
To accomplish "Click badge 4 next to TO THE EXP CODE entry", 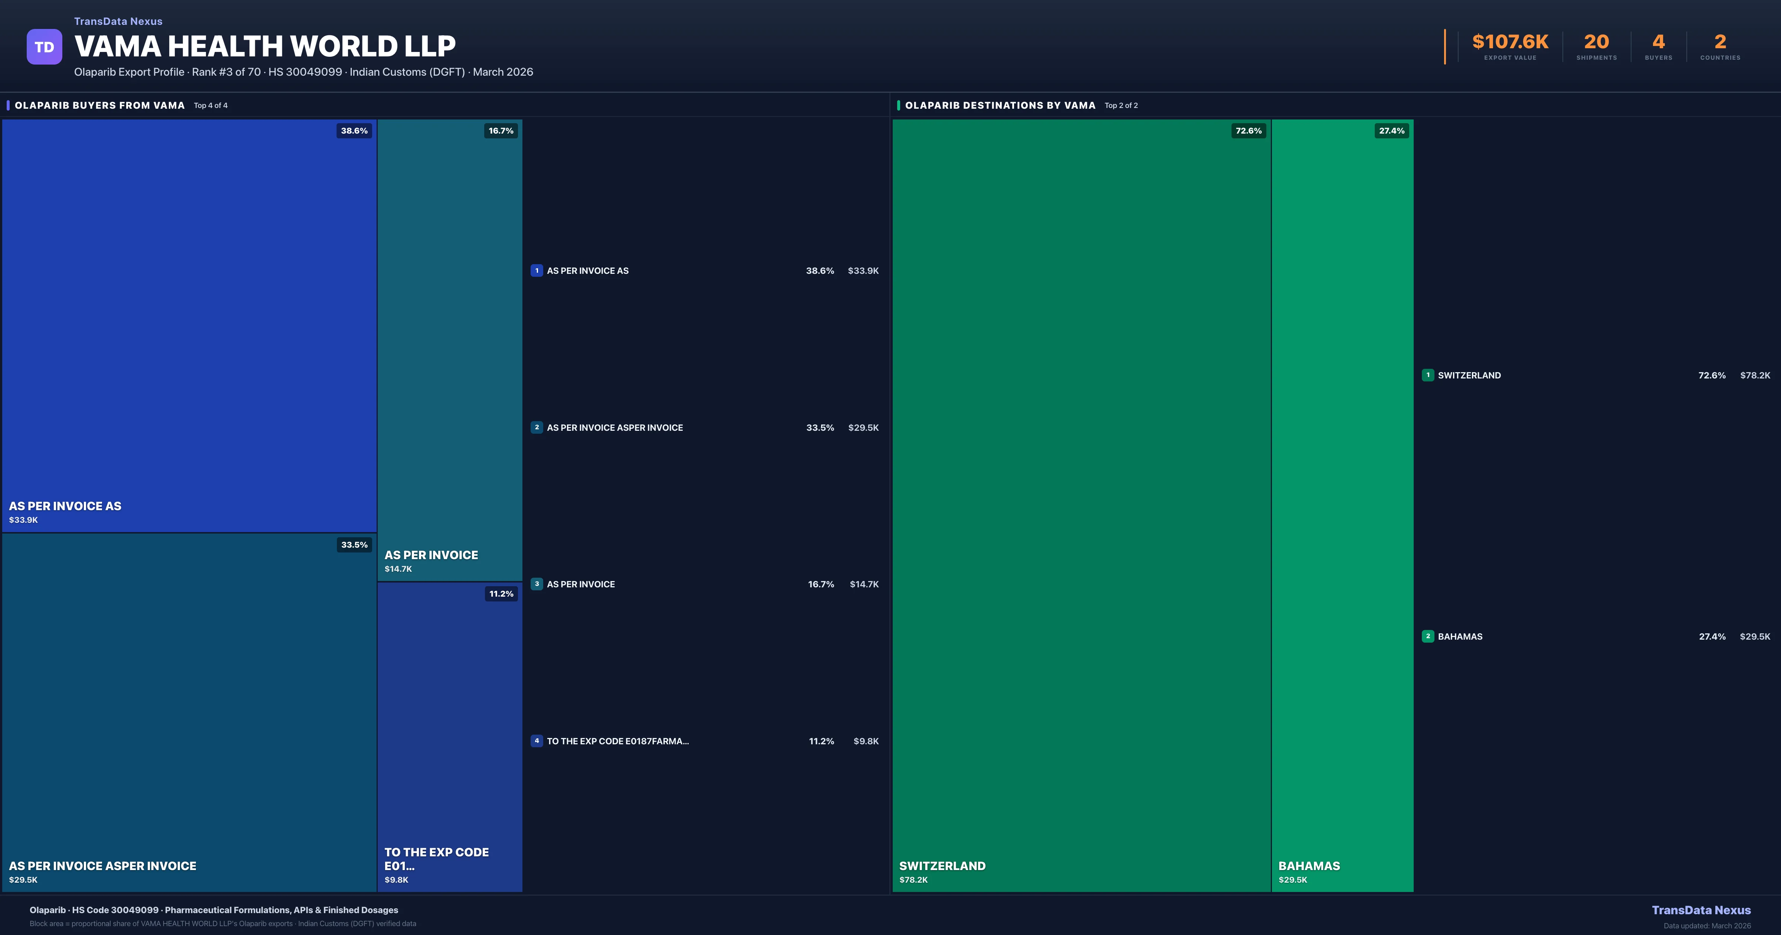I will point(537,741).
